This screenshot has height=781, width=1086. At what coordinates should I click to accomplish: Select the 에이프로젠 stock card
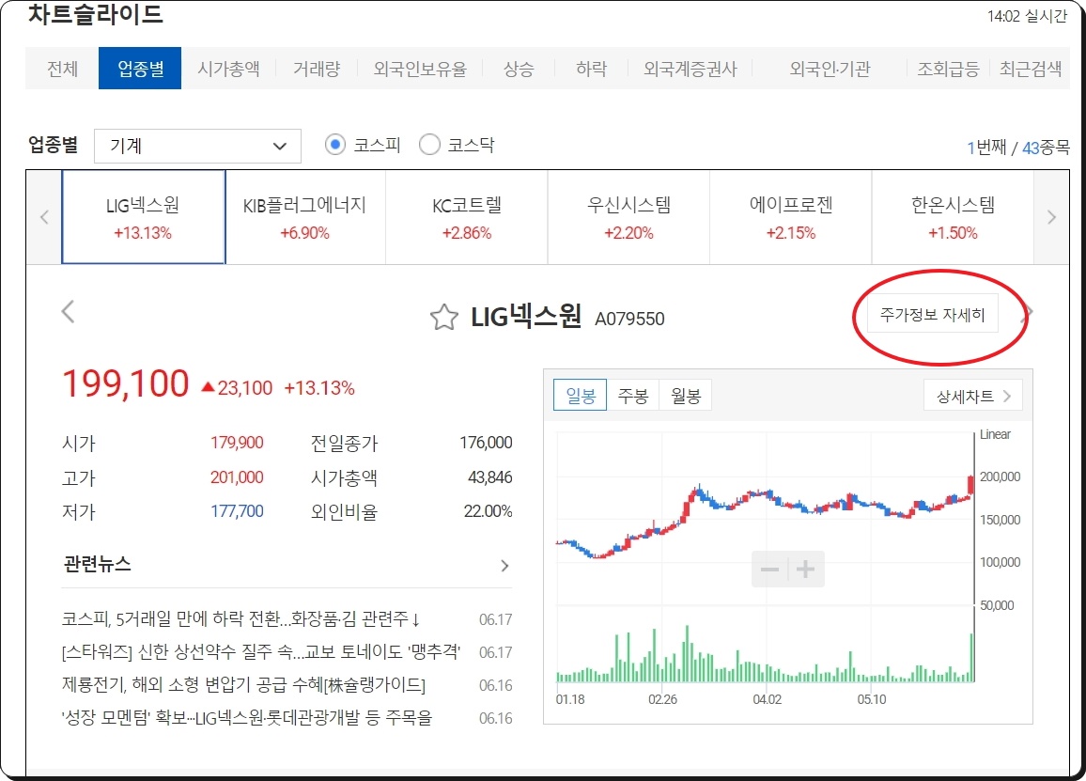pos(791,217)
